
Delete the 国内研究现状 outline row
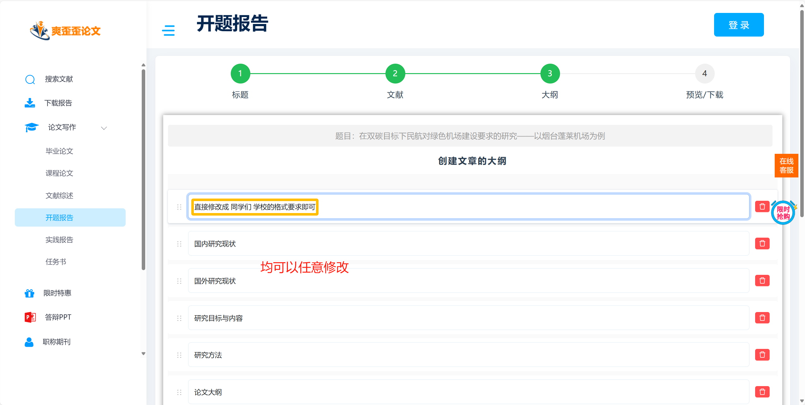coord(762,244)
